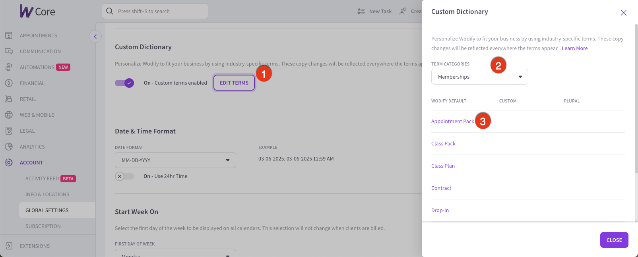The width and height of the screenshot is (638, 257).
Task: Click the Wodify Core logo
Action: click(37, 12)
